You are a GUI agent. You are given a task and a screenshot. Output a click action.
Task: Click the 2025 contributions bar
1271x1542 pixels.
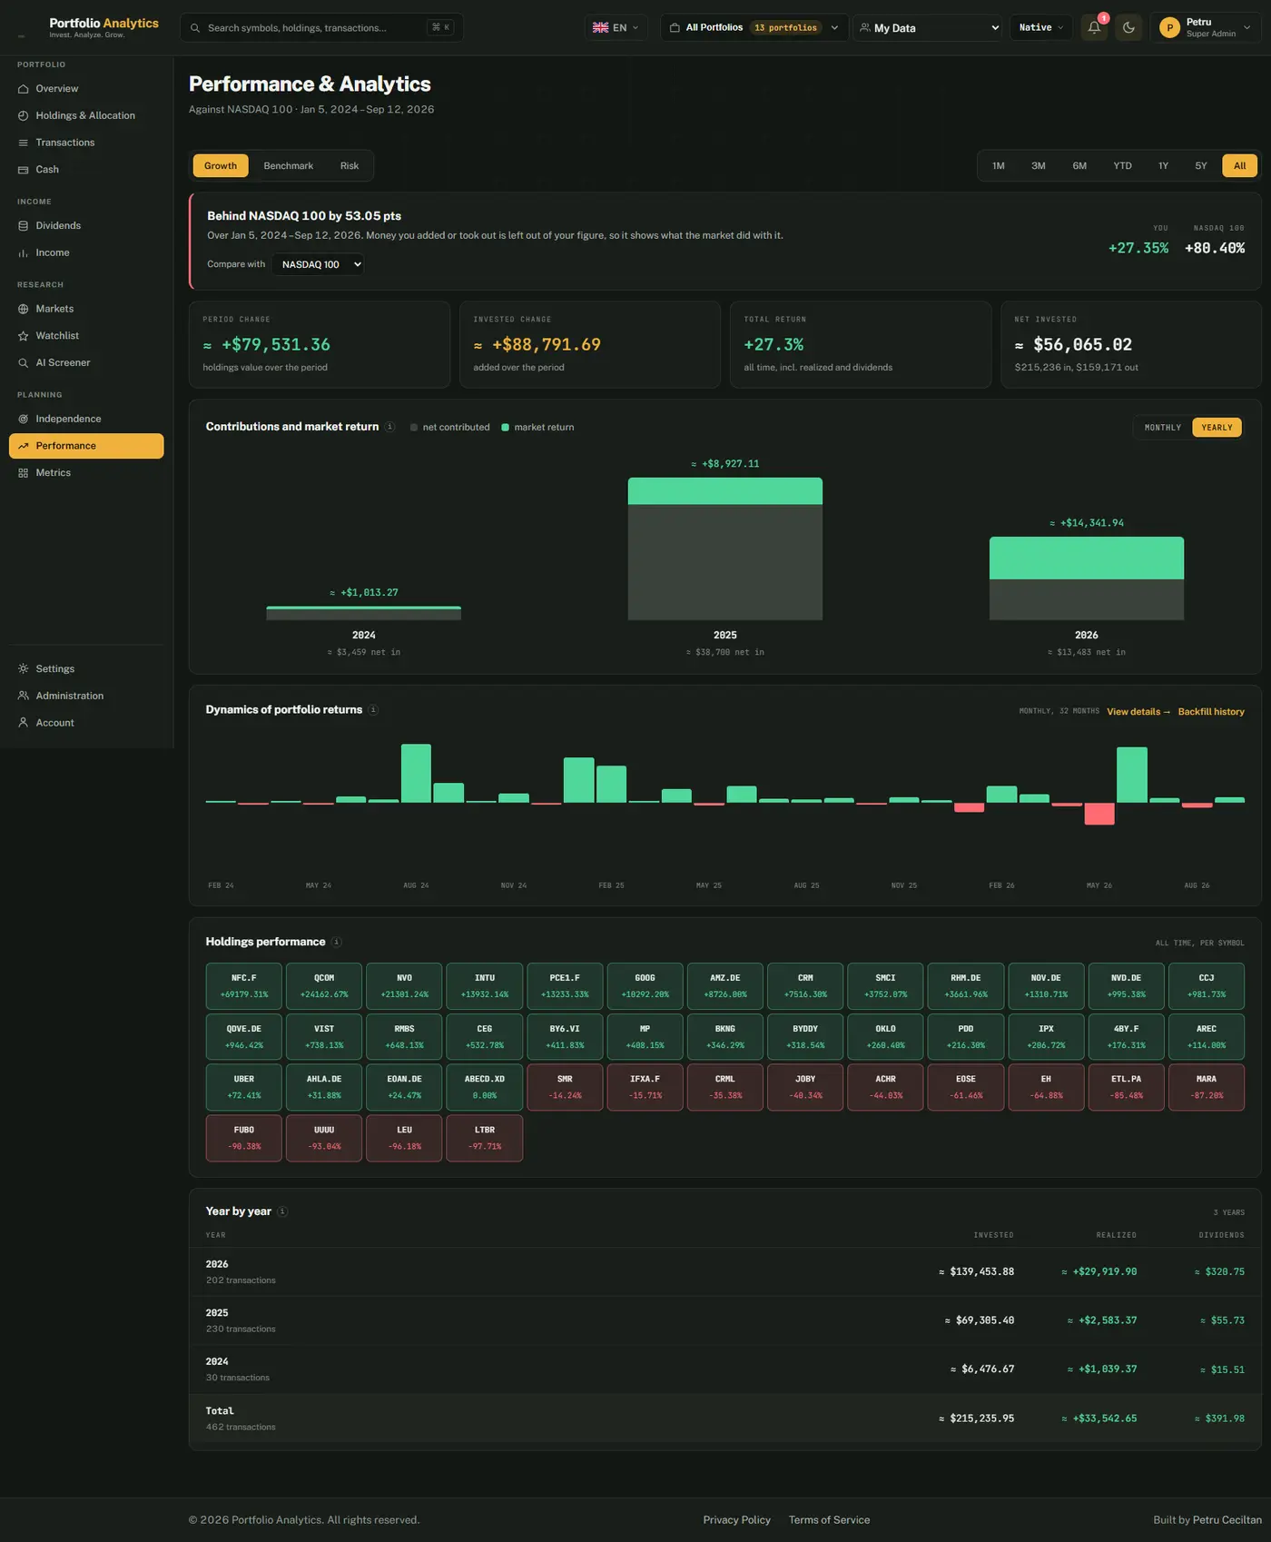pos(725,549)
